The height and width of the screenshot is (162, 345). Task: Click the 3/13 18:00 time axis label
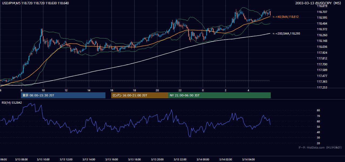134,159
